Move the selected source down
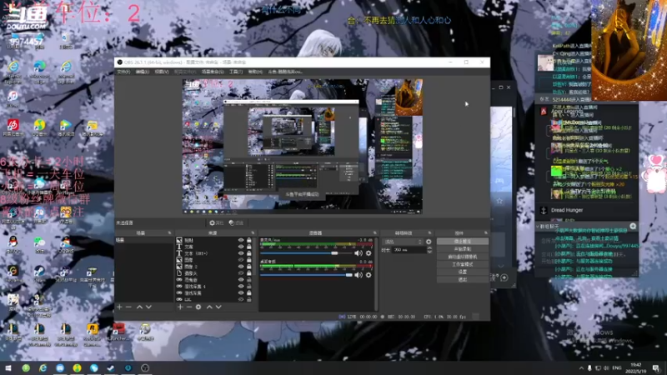 (x=218, y=307)
